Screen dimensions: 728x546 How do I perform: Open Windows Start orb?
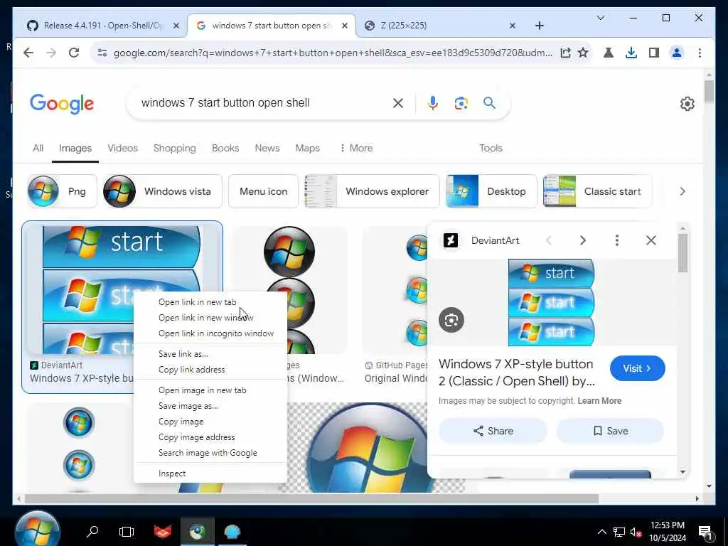pos(37,529)
